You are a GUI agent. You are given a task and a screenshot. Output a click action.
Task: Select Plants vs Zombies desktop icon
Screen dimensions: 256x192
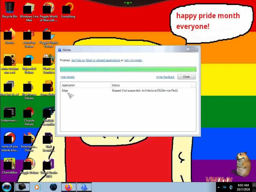[48, 64]
